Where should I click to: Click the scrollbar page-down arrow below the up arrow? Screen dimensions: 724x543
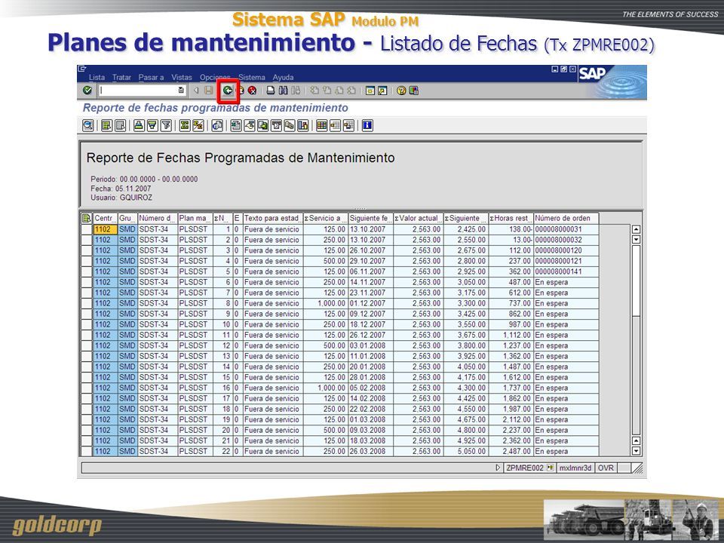[x=636, y=239]
